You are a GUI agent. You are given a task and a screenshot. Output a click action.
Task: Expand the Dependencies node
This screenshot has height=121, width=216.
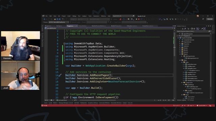180,42
